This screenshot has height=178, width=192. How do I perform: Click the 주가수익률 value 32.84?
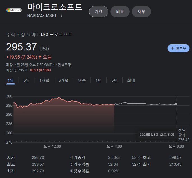point(113,164)
